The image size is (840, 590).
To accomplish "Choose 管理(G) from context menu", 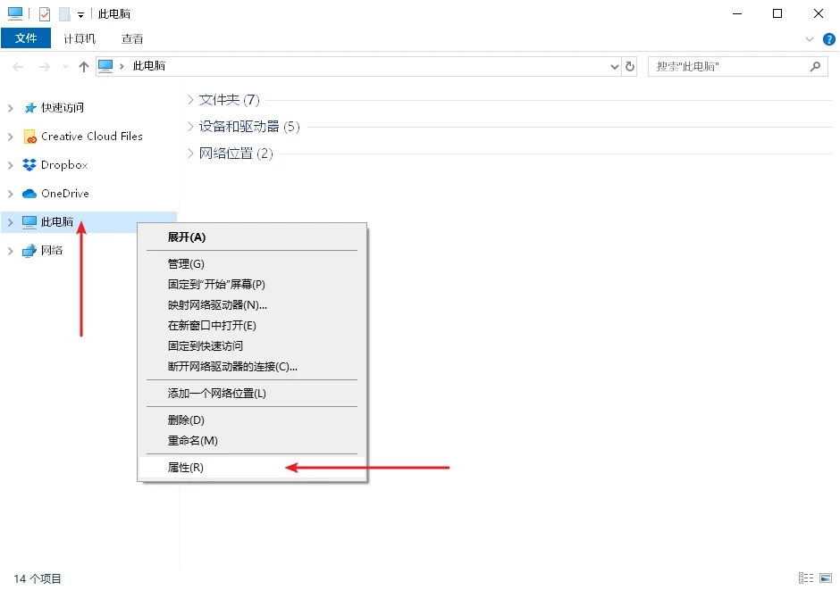I will pyautogui.click(x=252, y=263).
